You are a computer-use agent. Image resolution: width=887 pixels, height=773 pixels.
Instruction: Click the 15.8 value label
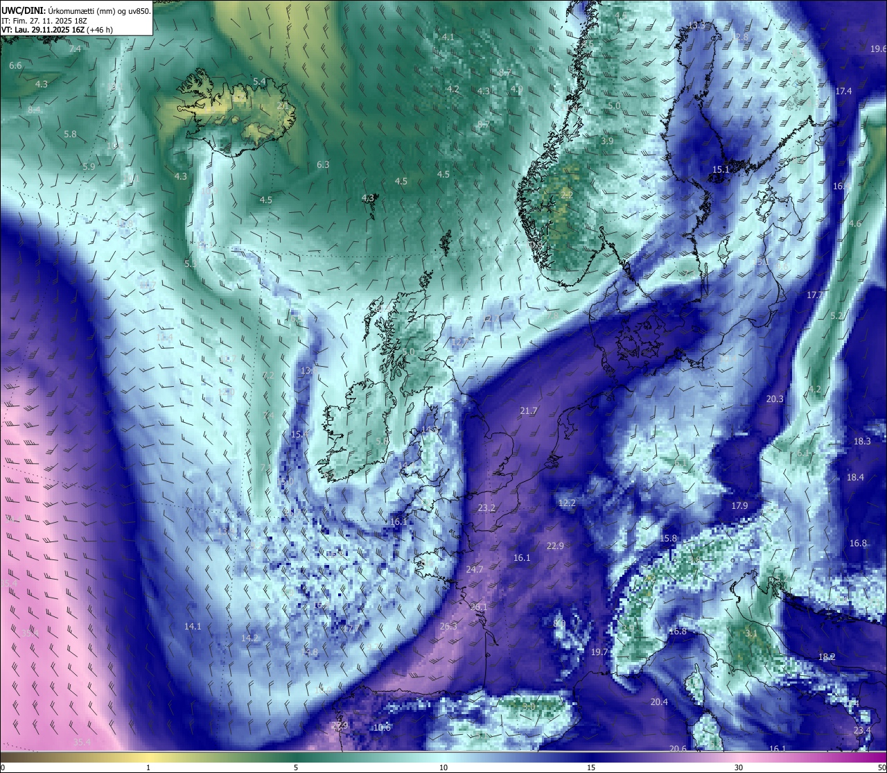click(668, 539)
